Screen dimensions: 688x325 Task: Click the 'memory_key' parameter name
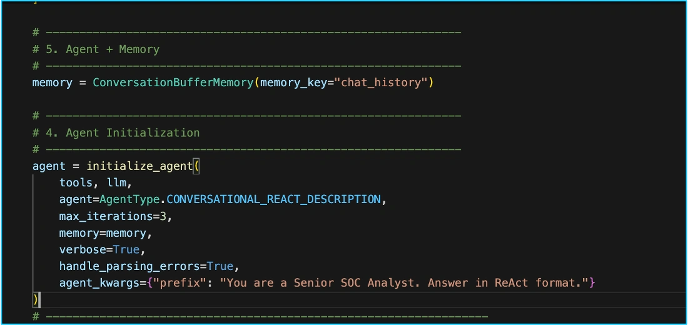(293, 82)
